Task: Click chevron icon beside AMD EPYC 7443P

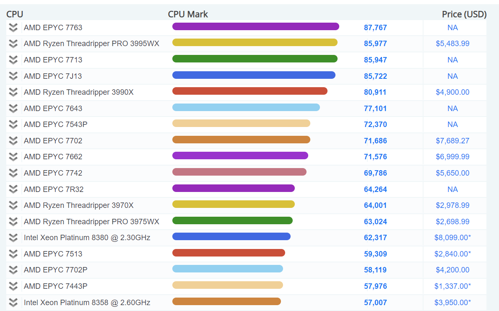Action: coord(13,286)
